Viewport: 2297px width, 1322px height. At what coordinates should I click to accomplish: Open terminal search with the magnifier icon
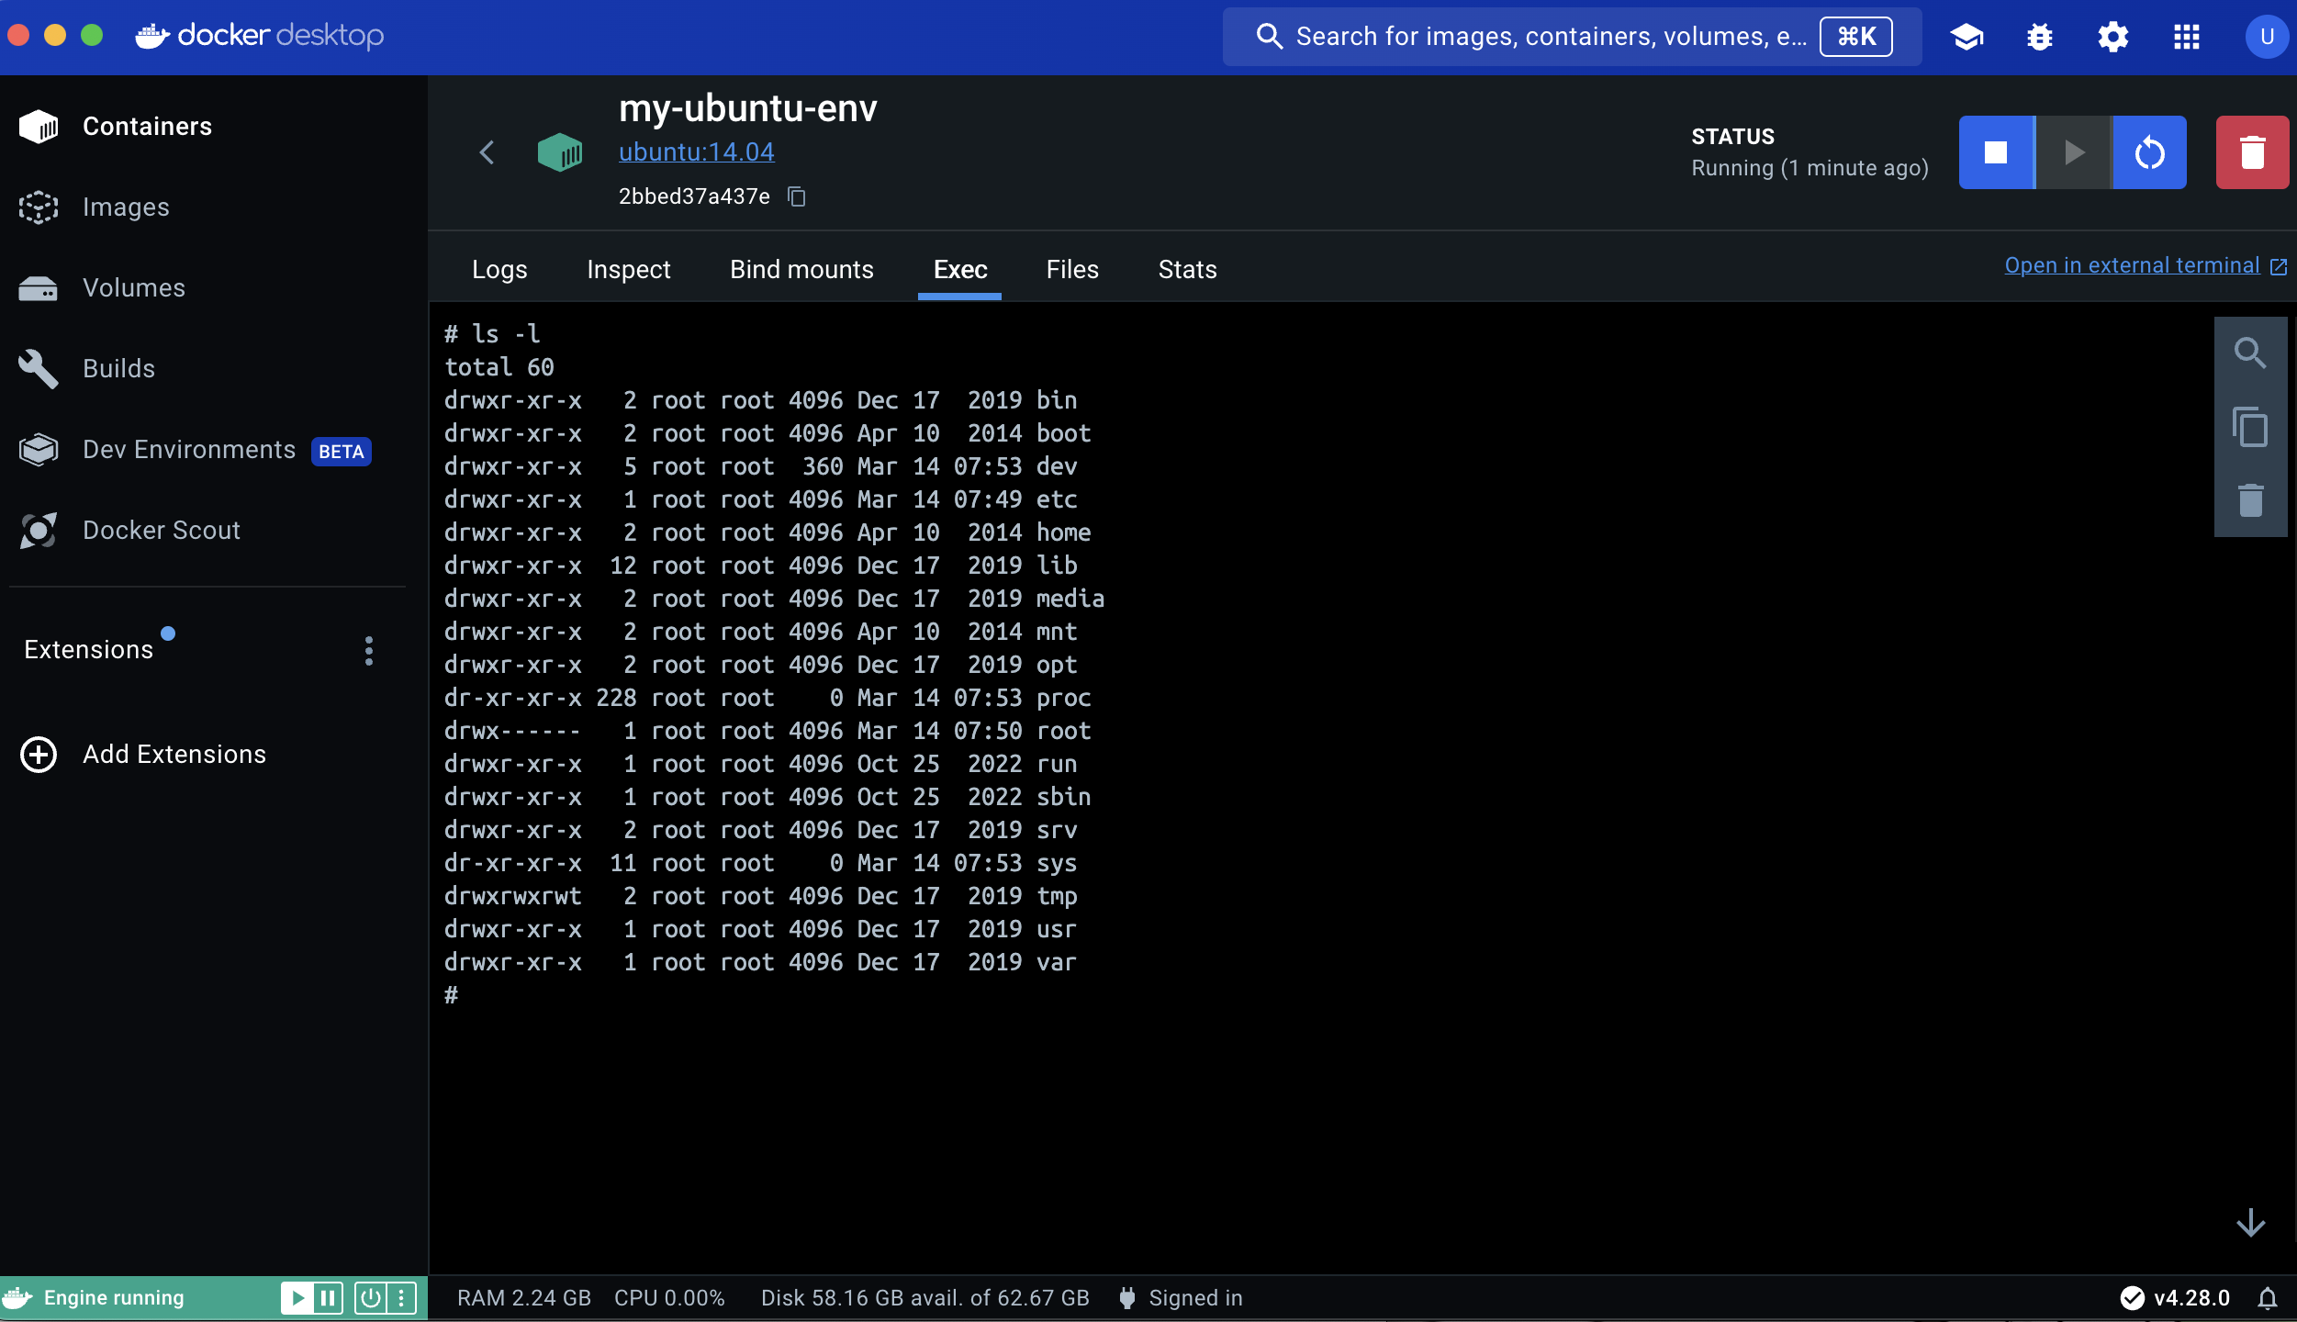coord(2250,353)
